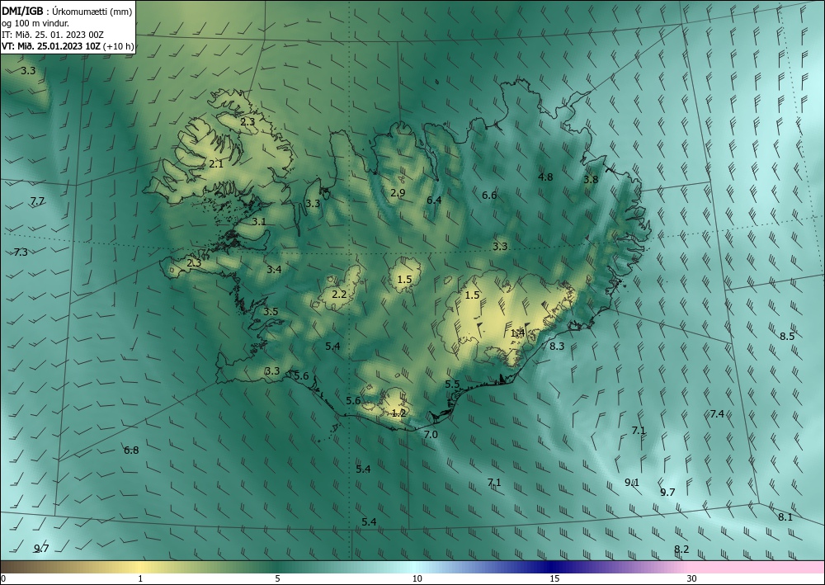Select the 8.3 coastal value

click(x=557, y=347)
